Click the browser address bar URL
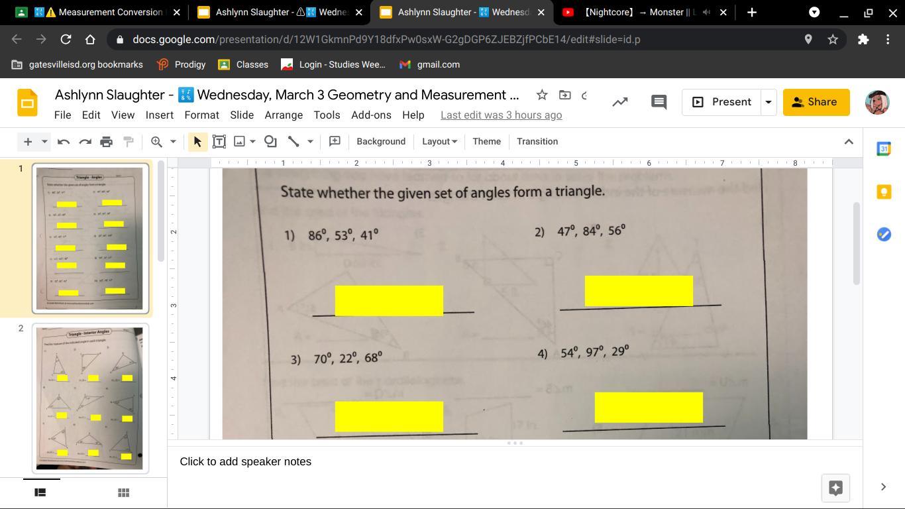The image size is (905, 509). tap(386, 40)
